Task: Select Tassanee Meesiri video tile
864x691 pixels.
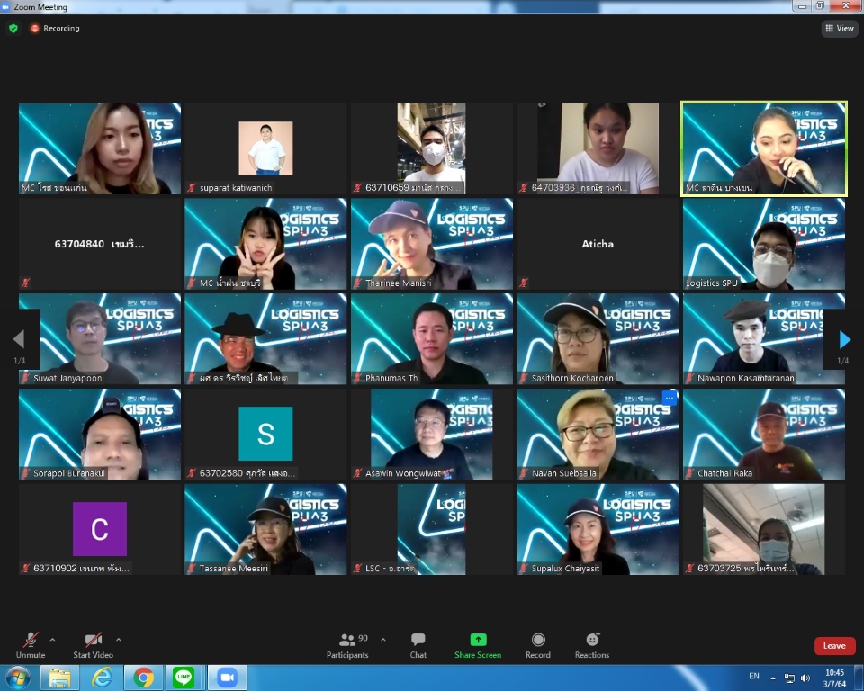Action: pos(265,530)
